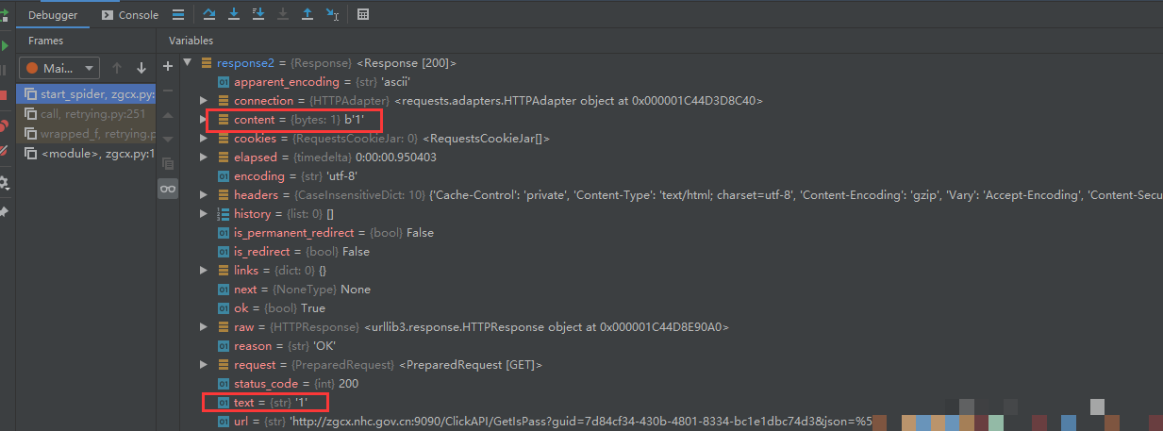The image size is (1163, 431).
Task: Open the MainThread thread dropdown
Action: click(x=59, y=68)
